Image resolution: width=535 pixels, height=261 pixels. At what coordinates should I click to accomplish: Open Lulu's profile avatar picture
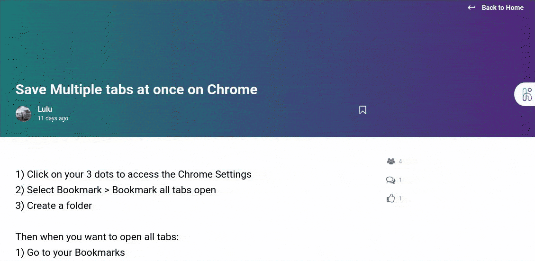[24, 114]
